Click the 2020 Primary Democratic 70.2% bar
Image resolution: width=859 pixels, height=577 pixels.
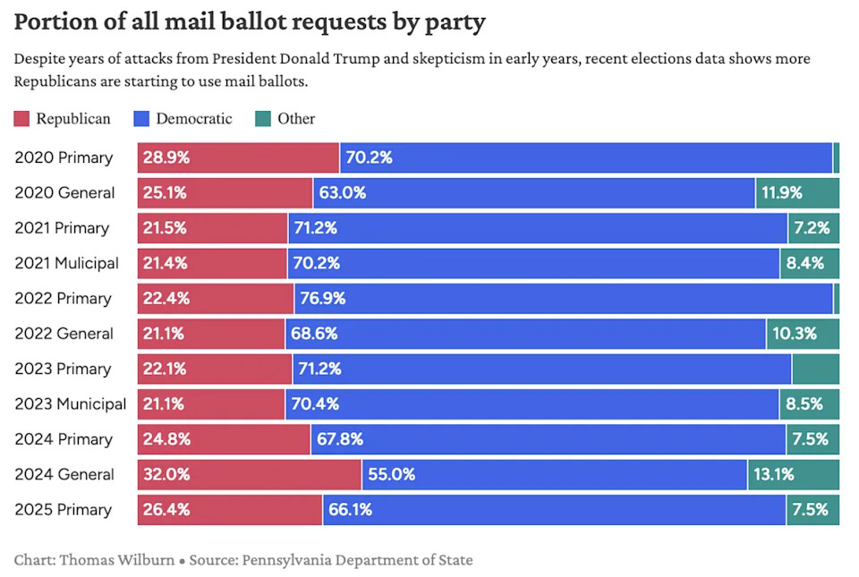tap(586, 158)
